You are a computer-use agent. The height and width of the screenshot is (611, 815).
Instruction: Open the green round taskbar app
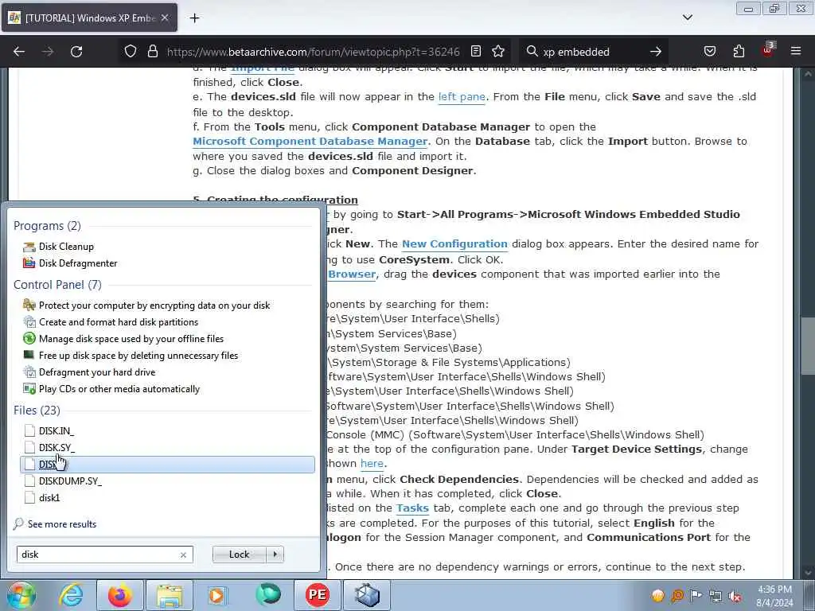pos(267,595)
